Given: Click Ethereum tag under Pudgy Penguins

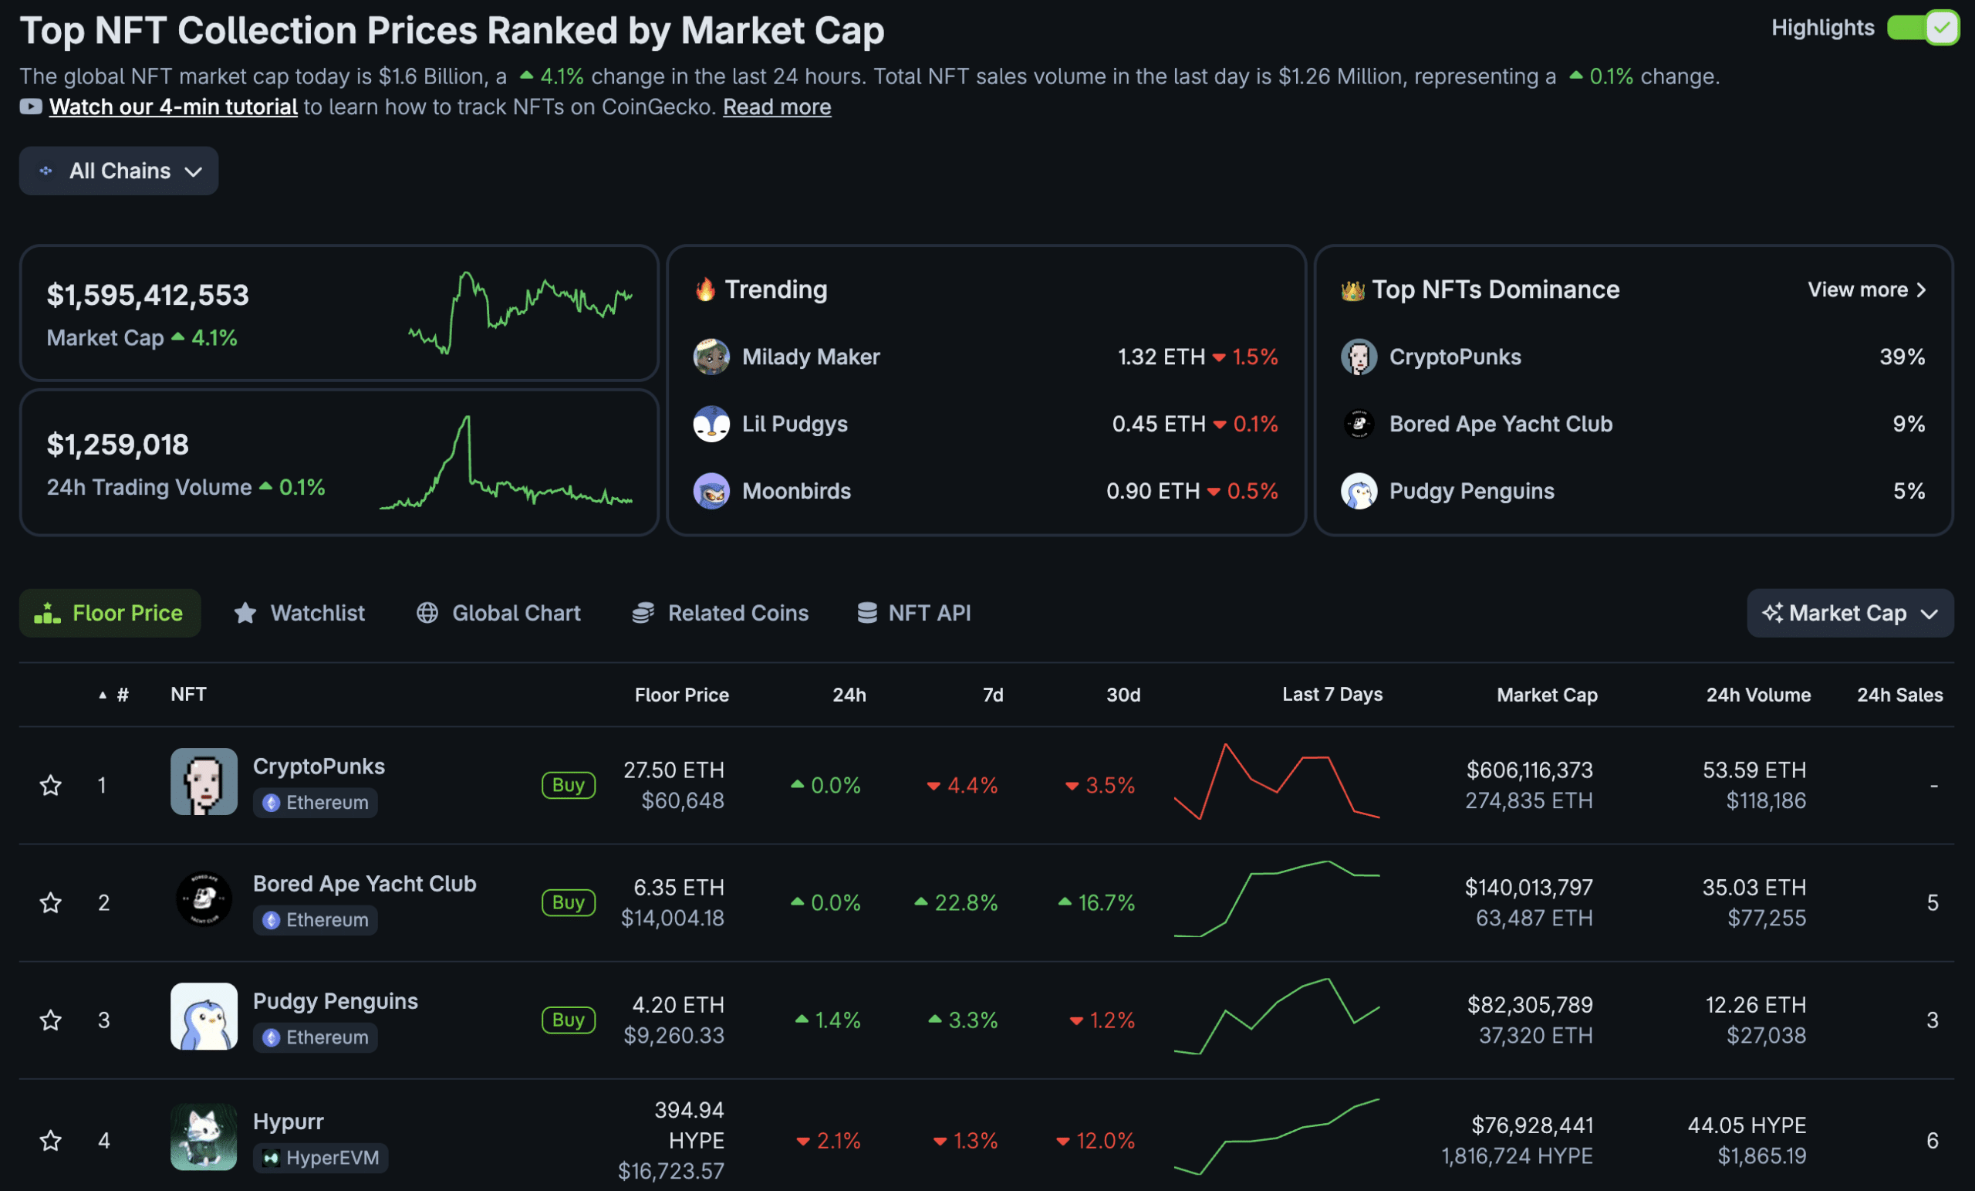Looking at the screenshot, I should click(315, 1038).
